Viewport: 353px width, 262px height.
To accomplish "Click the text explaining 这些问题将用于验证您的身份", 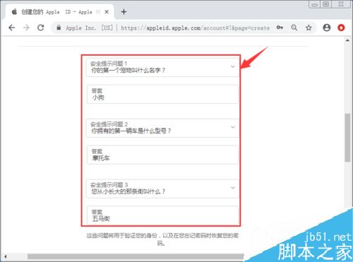I will point(162,239).
